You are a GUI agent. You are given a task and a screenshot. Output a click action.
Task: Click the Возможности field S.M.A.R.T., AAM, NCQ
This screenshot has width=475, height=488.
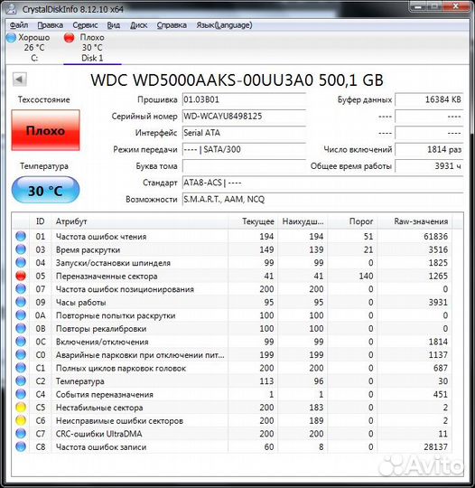click(322, 199)
